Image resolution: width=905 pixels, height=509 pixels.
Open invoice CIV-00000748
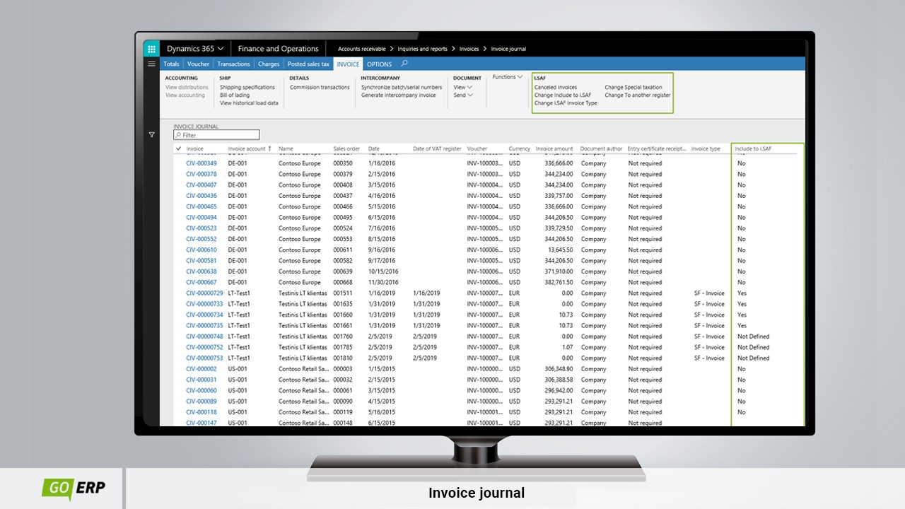(x=204, y=337)
